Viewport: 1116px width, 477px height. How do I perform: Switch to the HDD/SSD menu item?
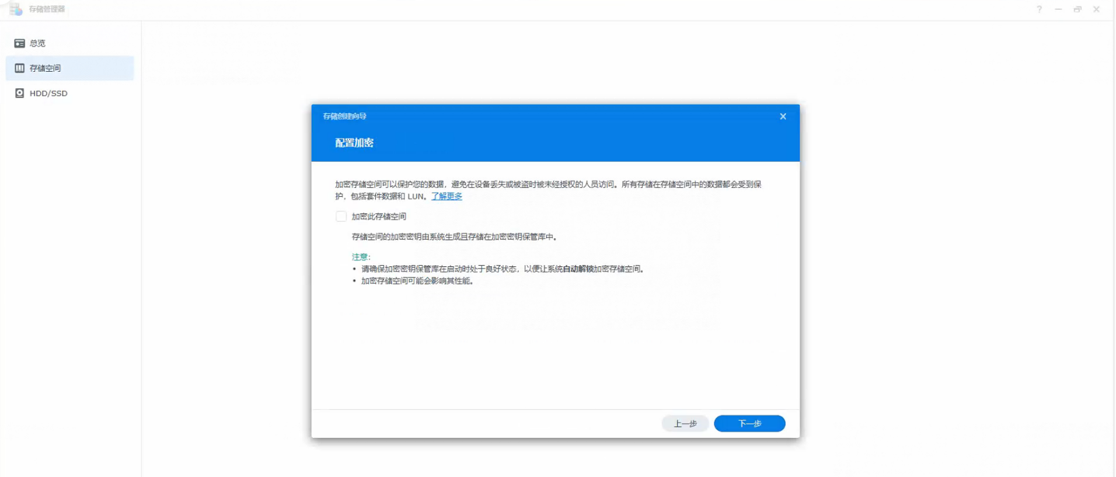pyautogui.click(x=70, y=93)
